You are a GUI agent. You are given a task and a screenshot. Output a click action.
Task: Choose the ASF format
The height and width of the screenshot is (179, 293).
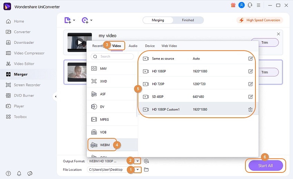click(112, 94)
